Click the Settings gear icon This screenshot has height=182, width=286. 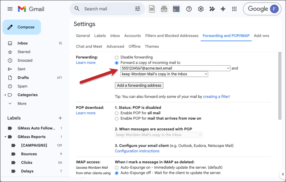pos(201,9)
